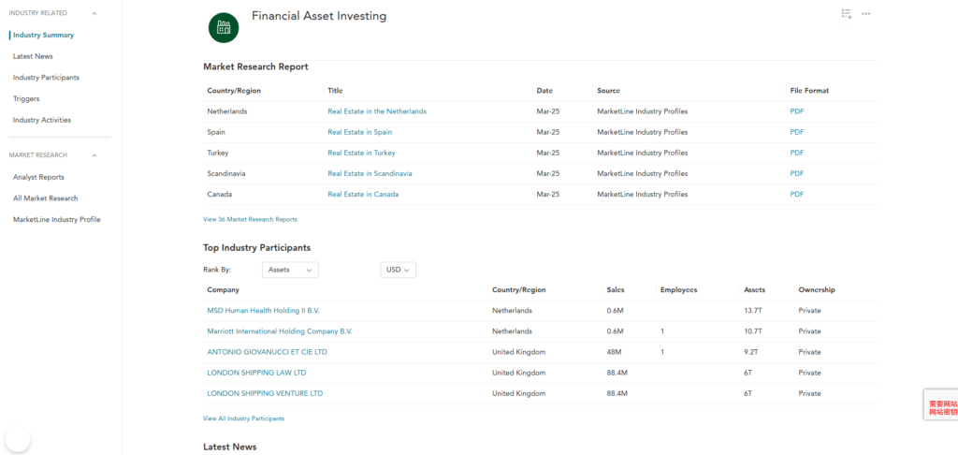Viewport: 958px width, 455px height.
Task: Click View 36 Market Research Reports link
Action: pyautogui.click(x=250, y=219)
